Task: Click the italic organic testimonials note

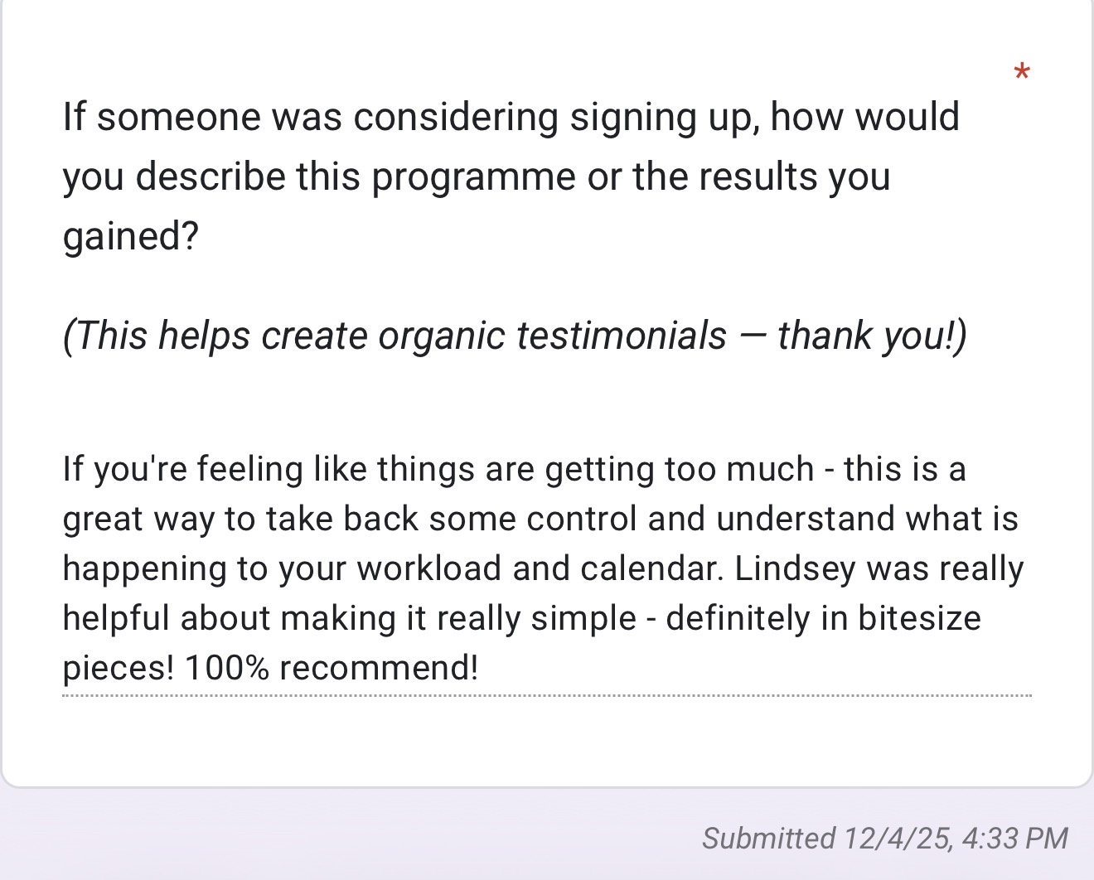Action: (x=515, y=336)
